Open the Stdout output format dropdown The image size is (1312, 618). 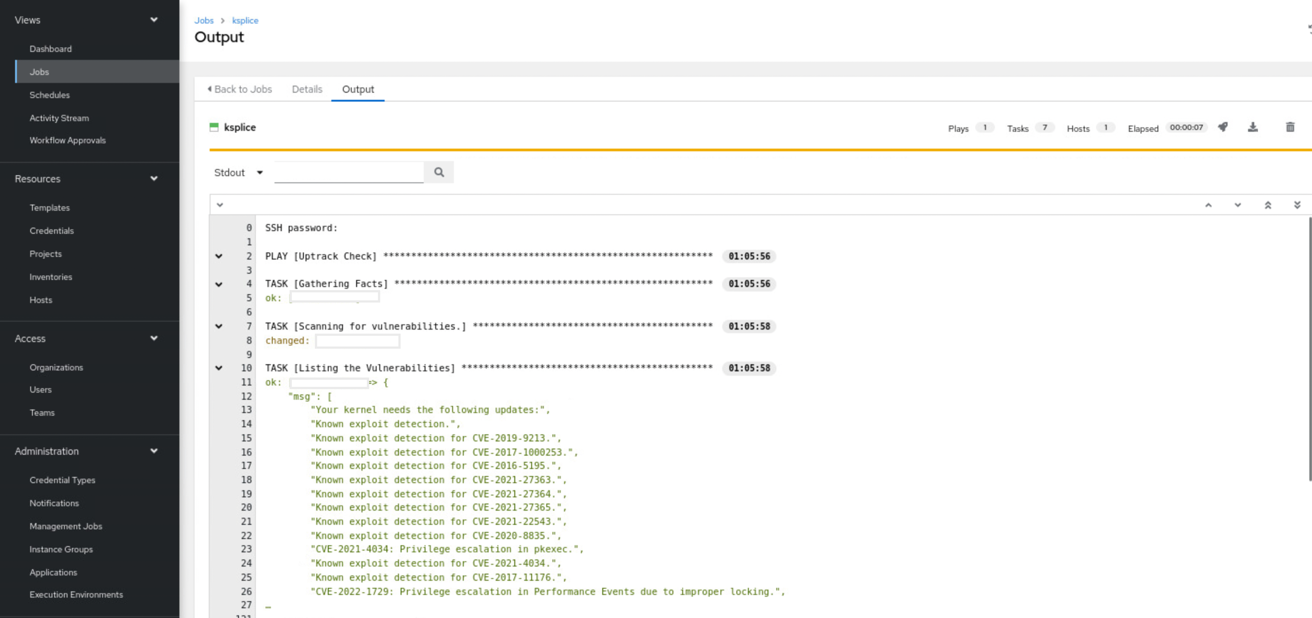coord(237,172)
